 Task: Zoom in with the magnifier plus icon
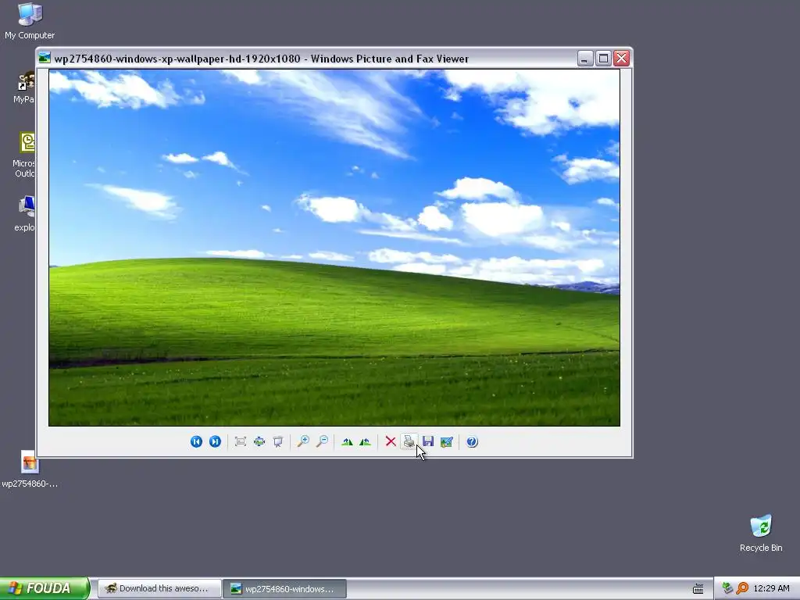coord(303,442)
